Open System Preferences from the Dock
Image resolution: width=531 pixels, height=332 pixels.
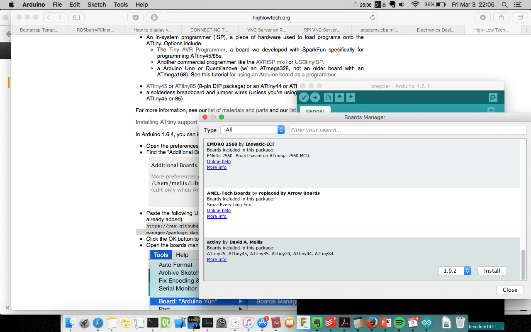tap(222, 323)
